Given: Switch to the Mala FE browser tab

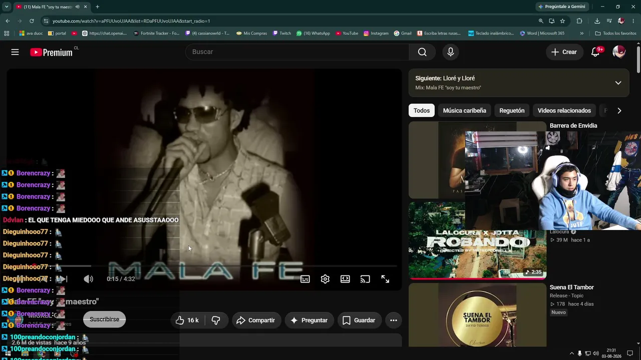Looking at the screenshot, I should point(52,6).
